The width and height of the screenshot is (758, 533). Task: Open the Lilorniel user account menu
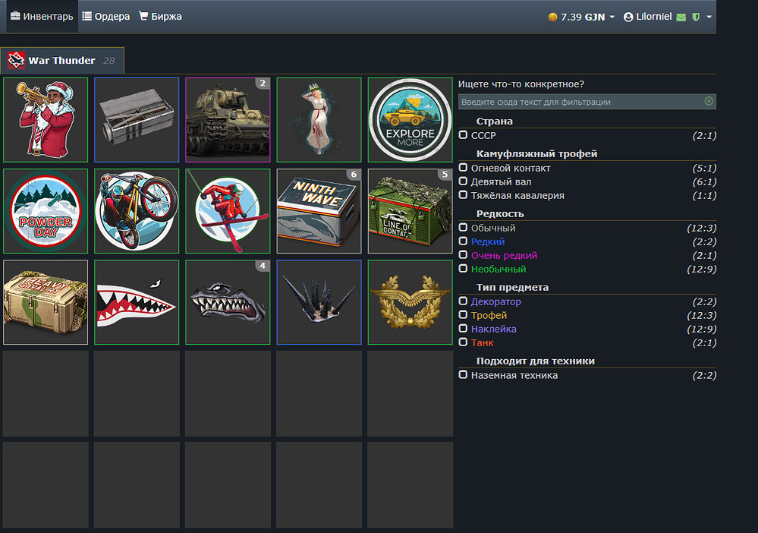click(x=648, y=17)
